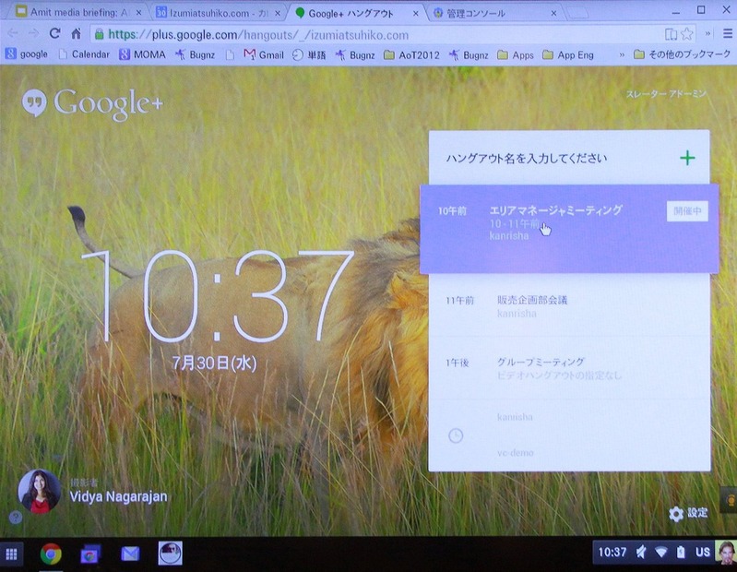
Task: Click the vc-demo entry
Action: (515, 453)
